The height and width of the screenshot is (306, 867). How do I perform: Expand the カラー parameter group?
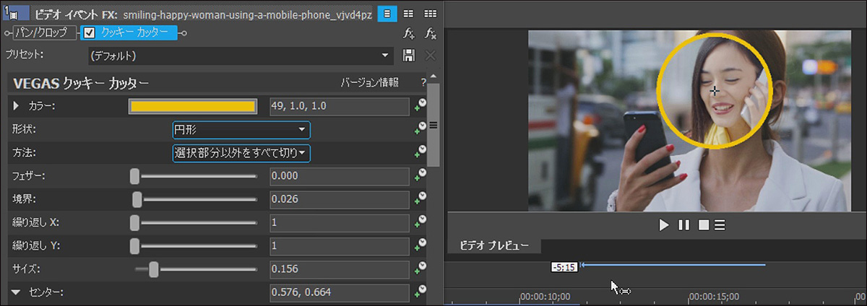pyautogui.click(x=17, y=107)
